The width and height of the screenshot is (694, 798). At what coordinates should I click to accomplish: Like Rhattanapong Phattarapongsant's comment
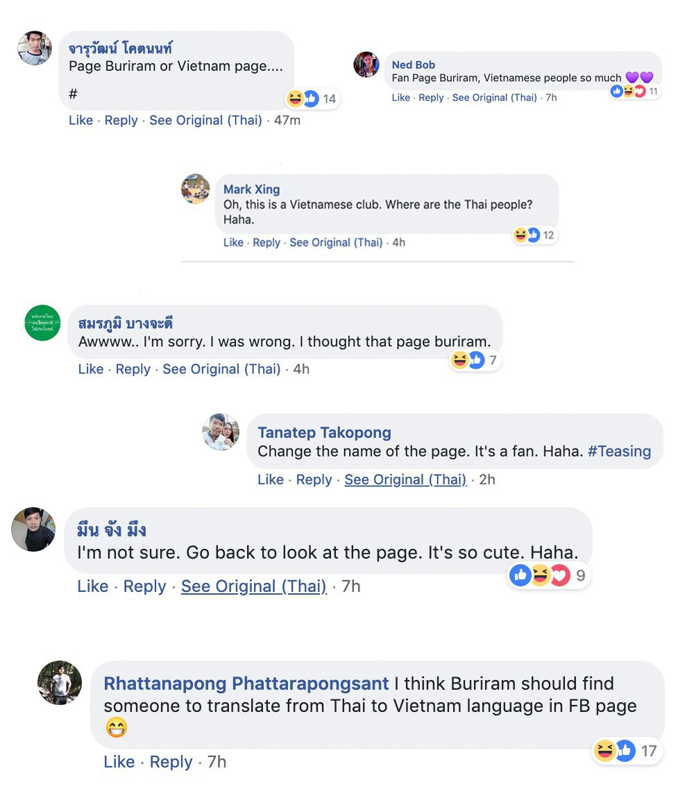[x=119, y=762]
